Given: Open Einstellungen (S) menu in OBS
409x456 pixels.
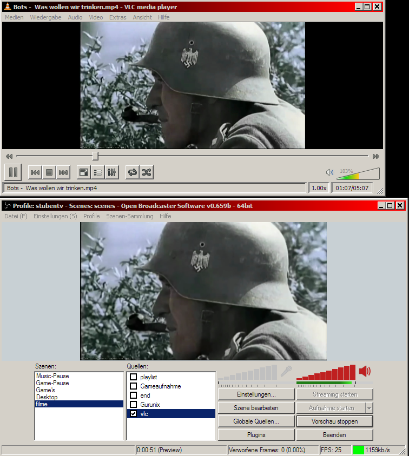Looking at the screenshot, I should click(55, 216).
